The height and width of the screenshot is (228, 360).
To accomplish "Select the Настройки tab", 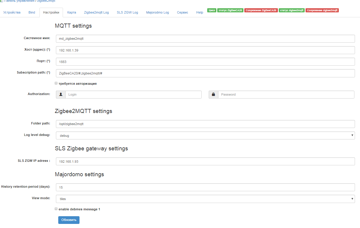I will (51, 12).
